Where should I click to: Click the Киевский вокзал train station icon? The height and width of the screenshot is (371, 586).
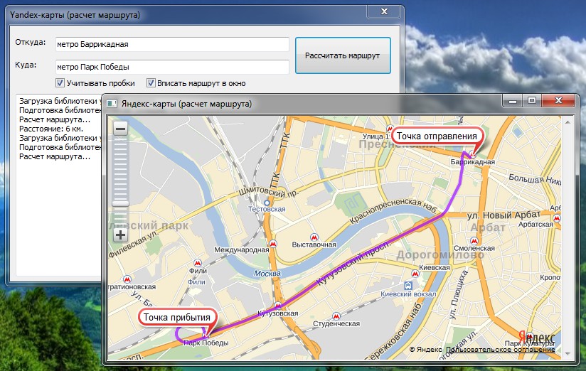[408, 286]
